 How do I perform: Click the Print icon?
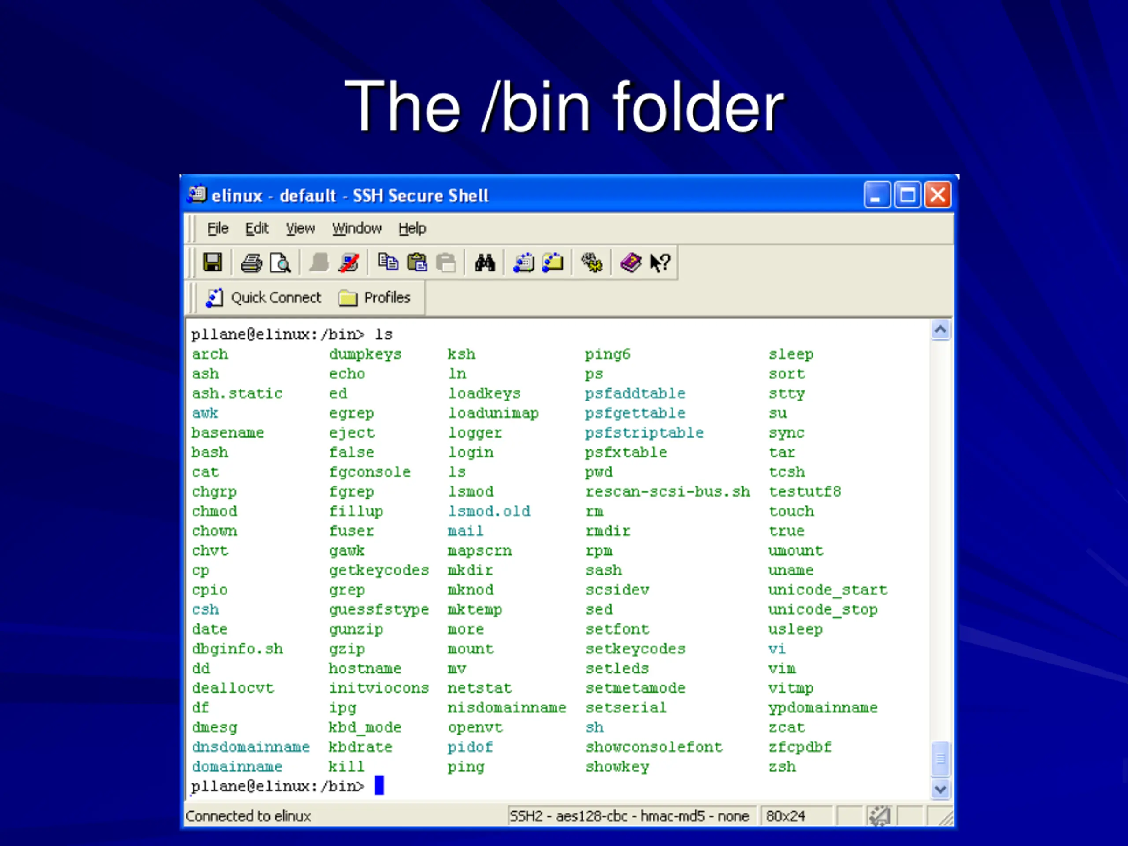coord(252,263)
